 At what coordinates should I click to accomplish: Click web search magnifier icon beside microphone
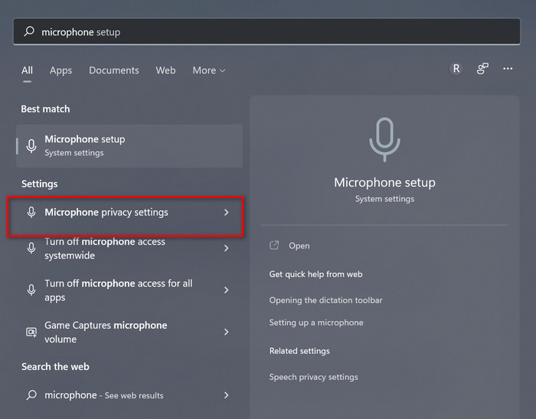click(x=31, y=395)
